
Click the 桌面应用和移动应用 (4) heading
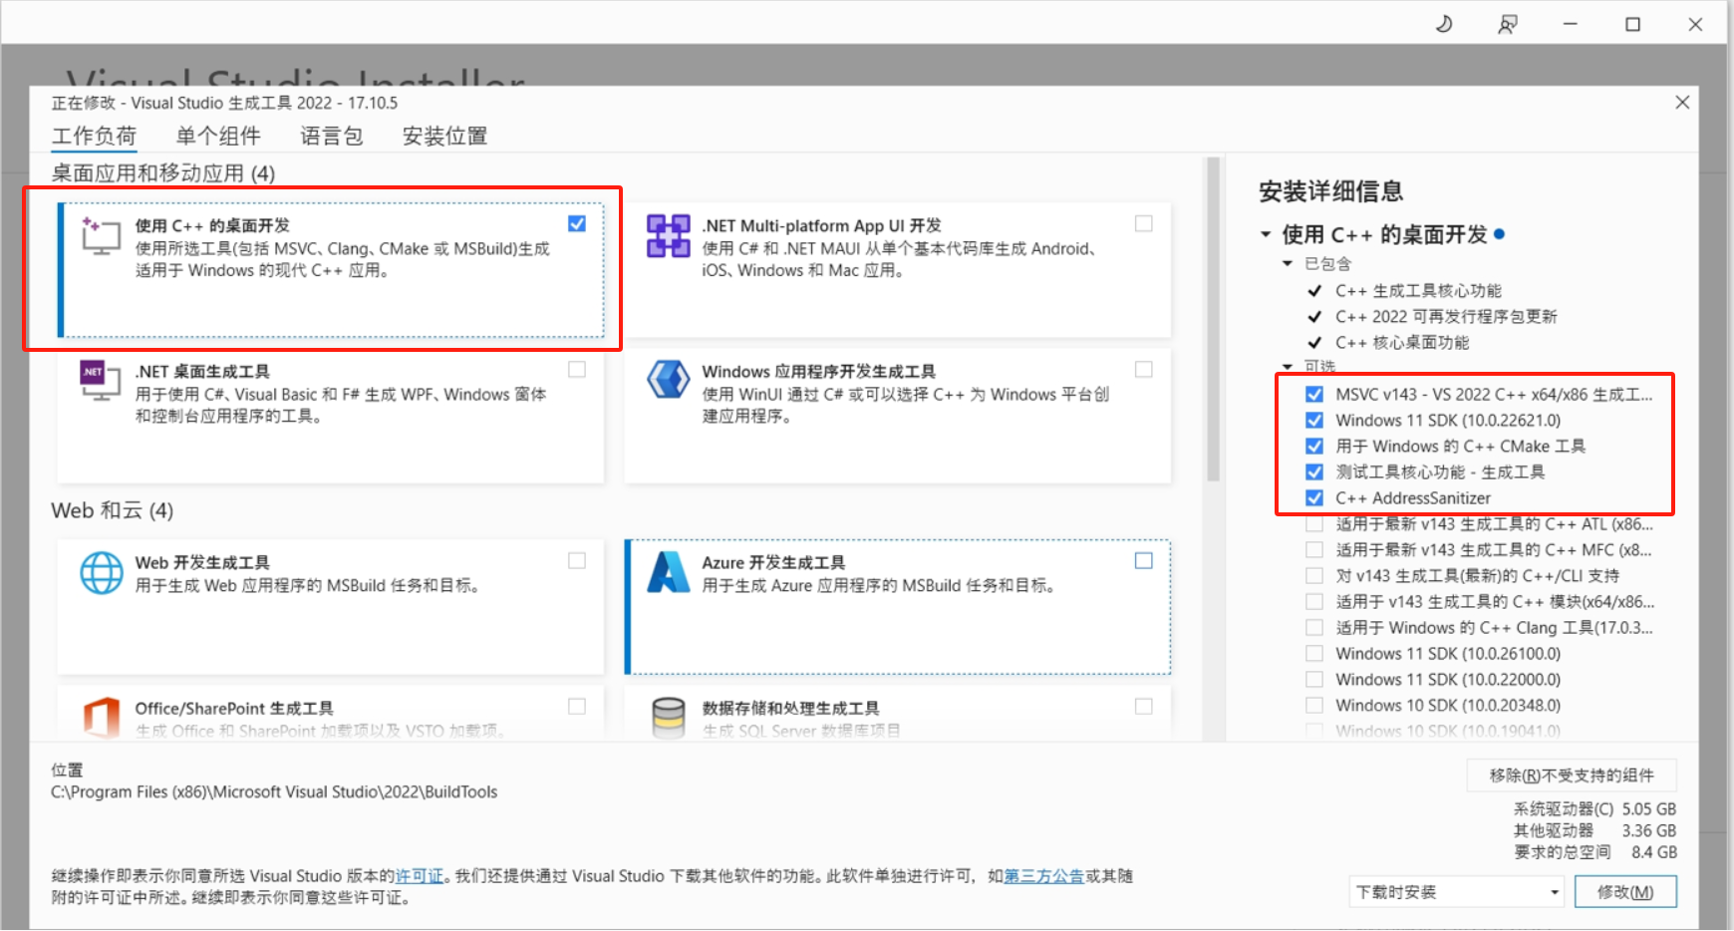point(163,173)
